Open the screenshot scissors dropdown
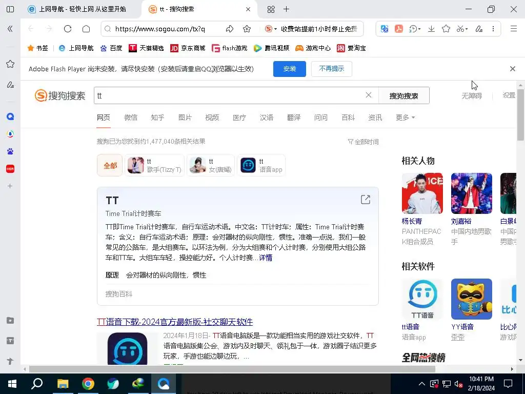Screen dimensions: 525x394 click(x=462, y=29)
